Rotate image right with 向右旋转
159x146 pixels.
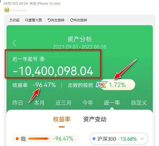[x=79, y=20]
